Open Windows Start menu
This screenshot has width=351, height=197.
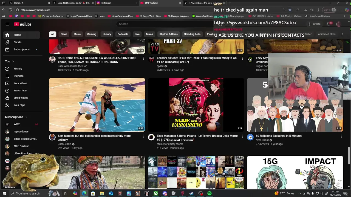click(x=4, y=193)
